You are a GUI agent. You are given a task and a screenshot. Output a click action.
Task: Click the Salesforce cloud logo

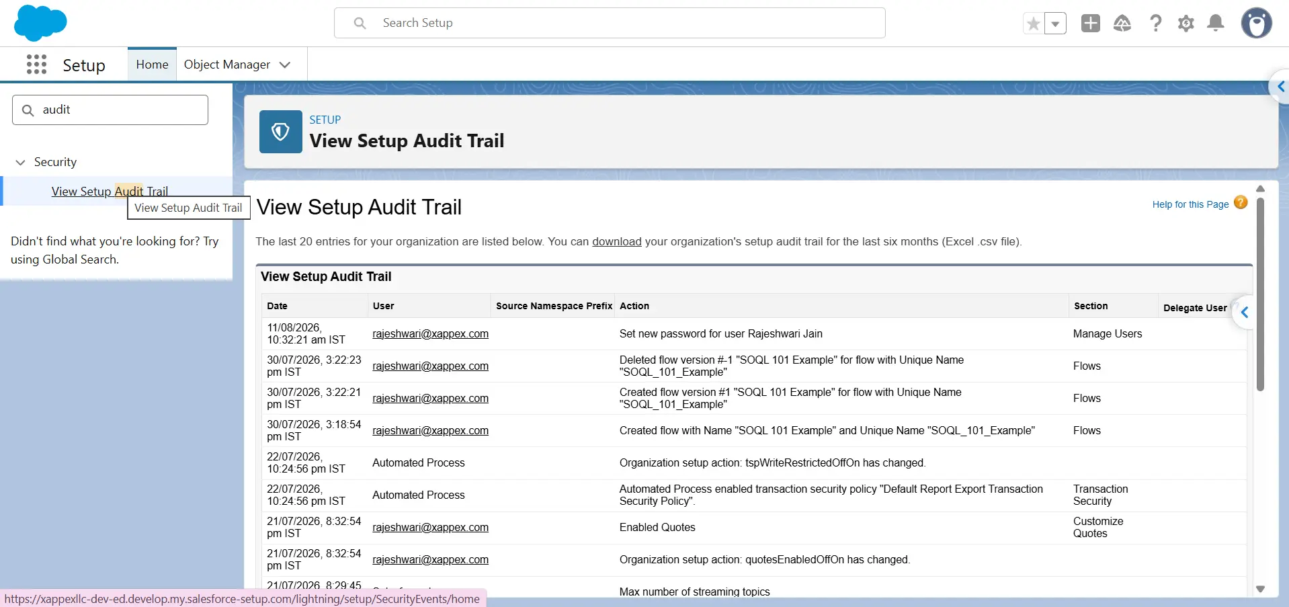(x=40, y=23)
